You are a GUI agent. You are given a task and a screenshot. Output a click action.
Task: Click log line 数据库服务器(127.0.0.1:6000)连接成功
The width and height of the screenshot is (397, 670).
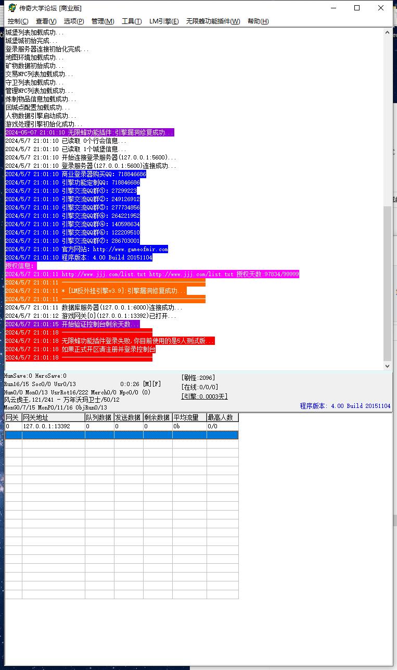click(x=94, y=307)
